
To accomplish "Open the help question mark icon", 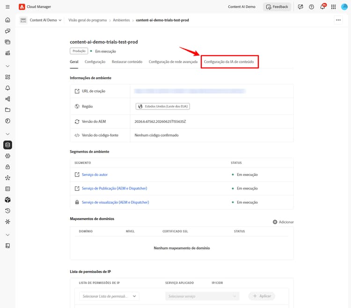I will click(x=311, y=7).
